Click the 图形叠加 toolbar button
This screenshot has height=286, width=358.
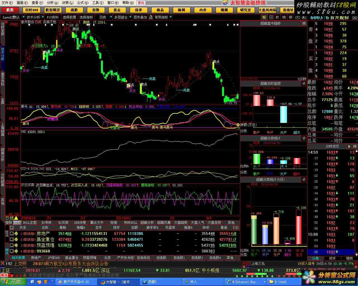click(140, 17)
